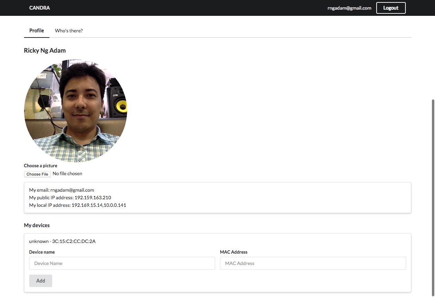Click the No file chosen text
The height and width of the screenshot is (297, 435).
pos(67,174)
